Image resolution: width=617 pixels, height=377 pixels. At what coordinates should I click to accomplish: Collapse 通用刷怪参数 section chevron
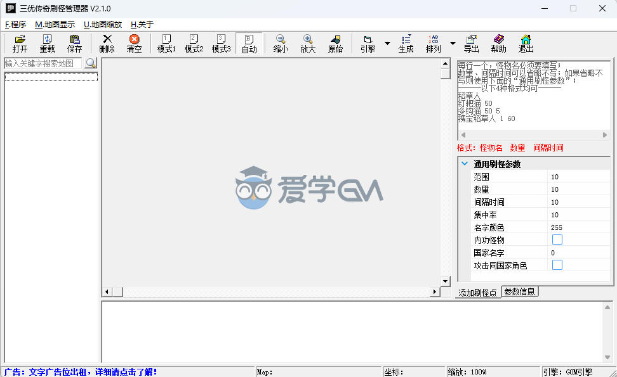(465, 163)
